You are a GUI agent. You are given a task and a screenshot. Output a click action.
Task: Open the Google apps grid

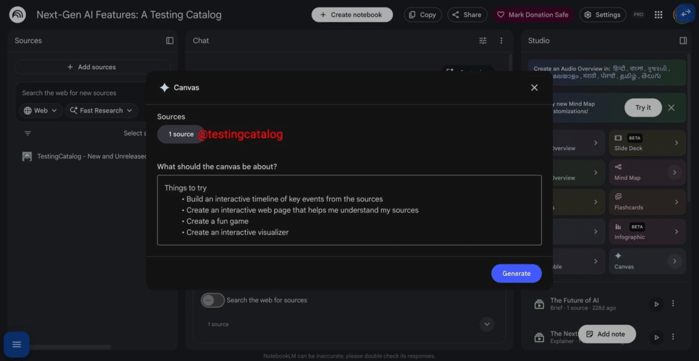tap(659, 15)
